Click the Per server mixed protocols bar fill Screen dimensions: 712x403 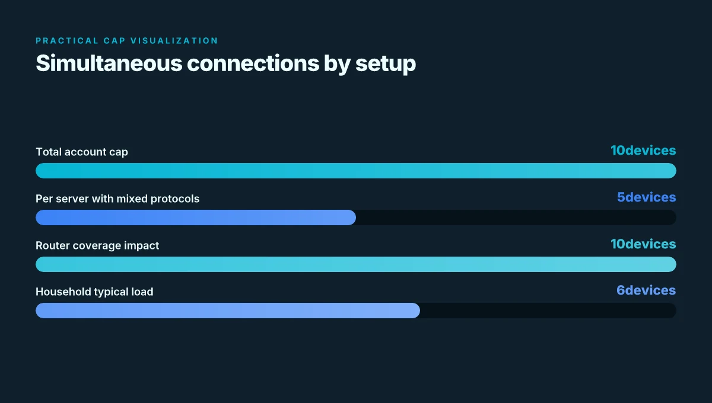click(196, 218)
